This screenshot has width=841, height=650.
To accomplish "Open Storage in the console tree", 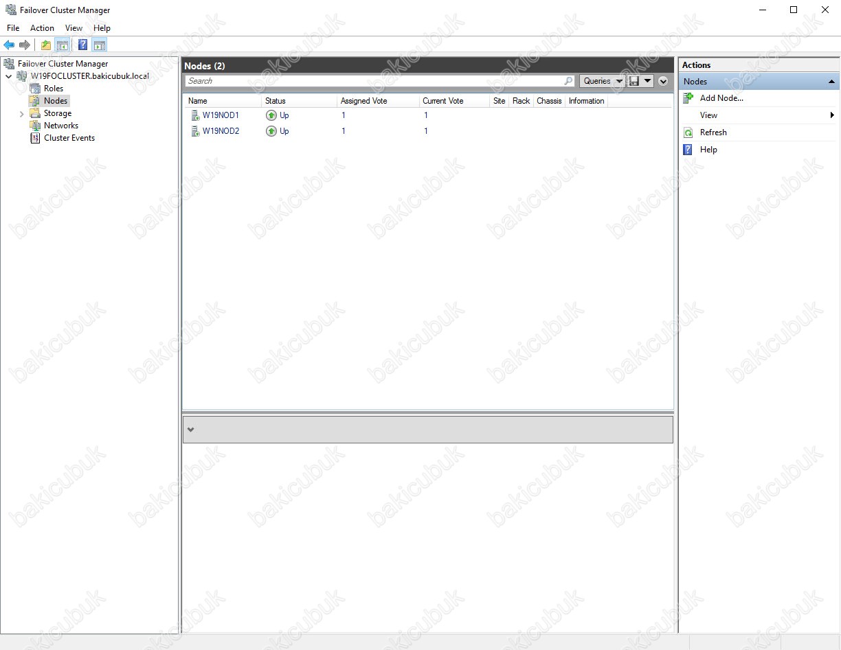I will pyautogui.click(x=58, y=113).
